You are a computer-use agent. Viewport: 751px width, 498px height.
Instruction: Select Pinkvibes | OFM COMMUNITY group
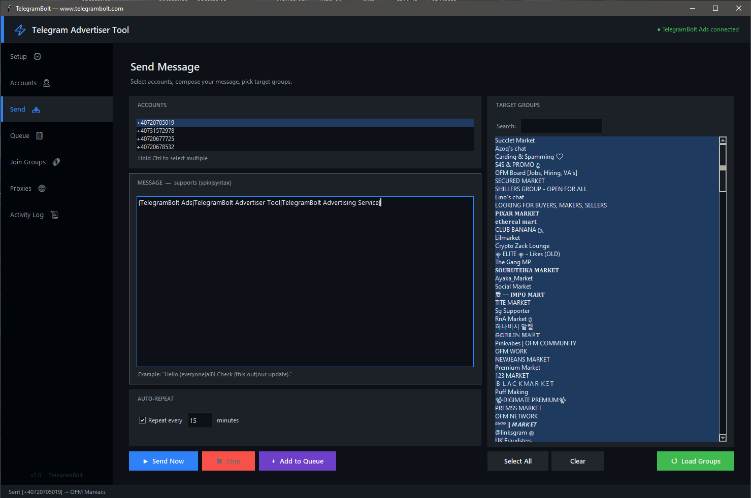[607, 343]
